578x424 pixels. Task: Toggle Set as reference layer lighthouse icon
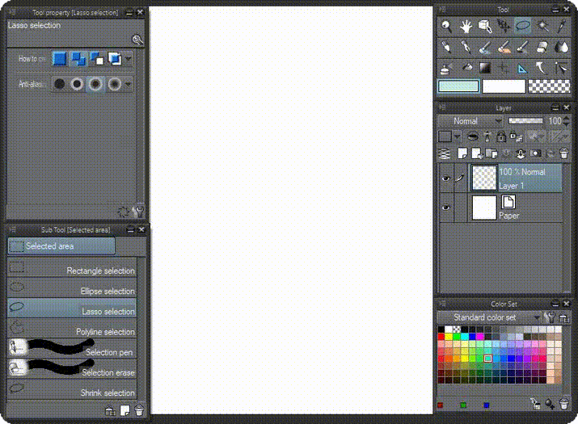487,136
